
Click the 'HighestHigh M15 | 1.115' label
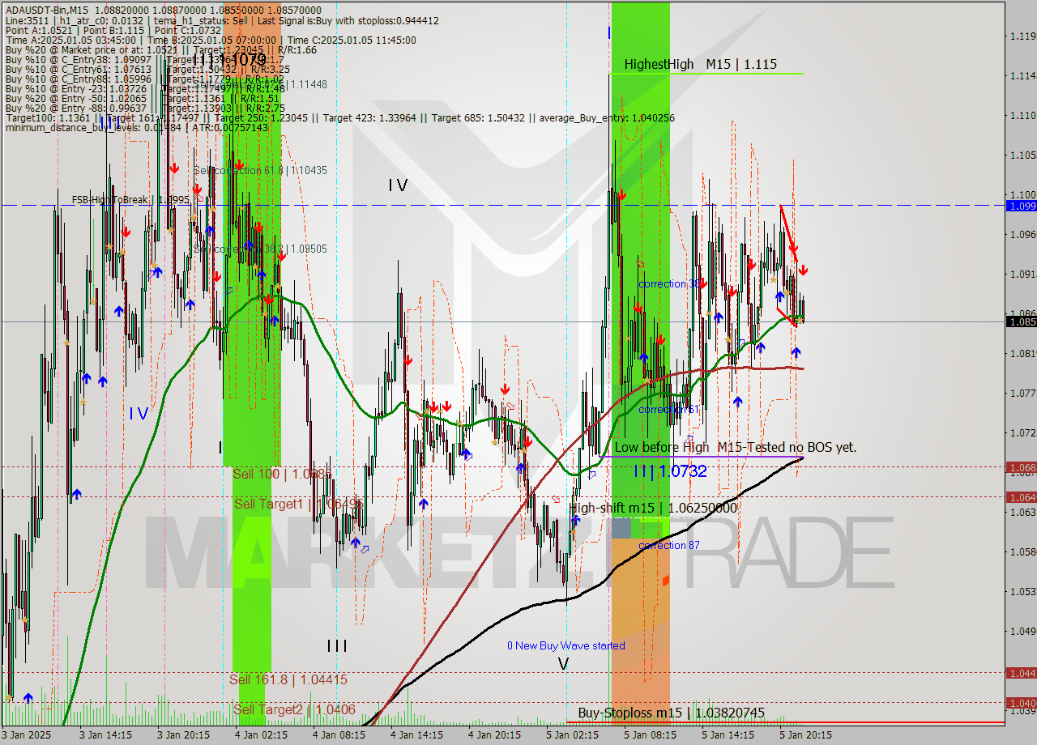click(x=700, y=64)
